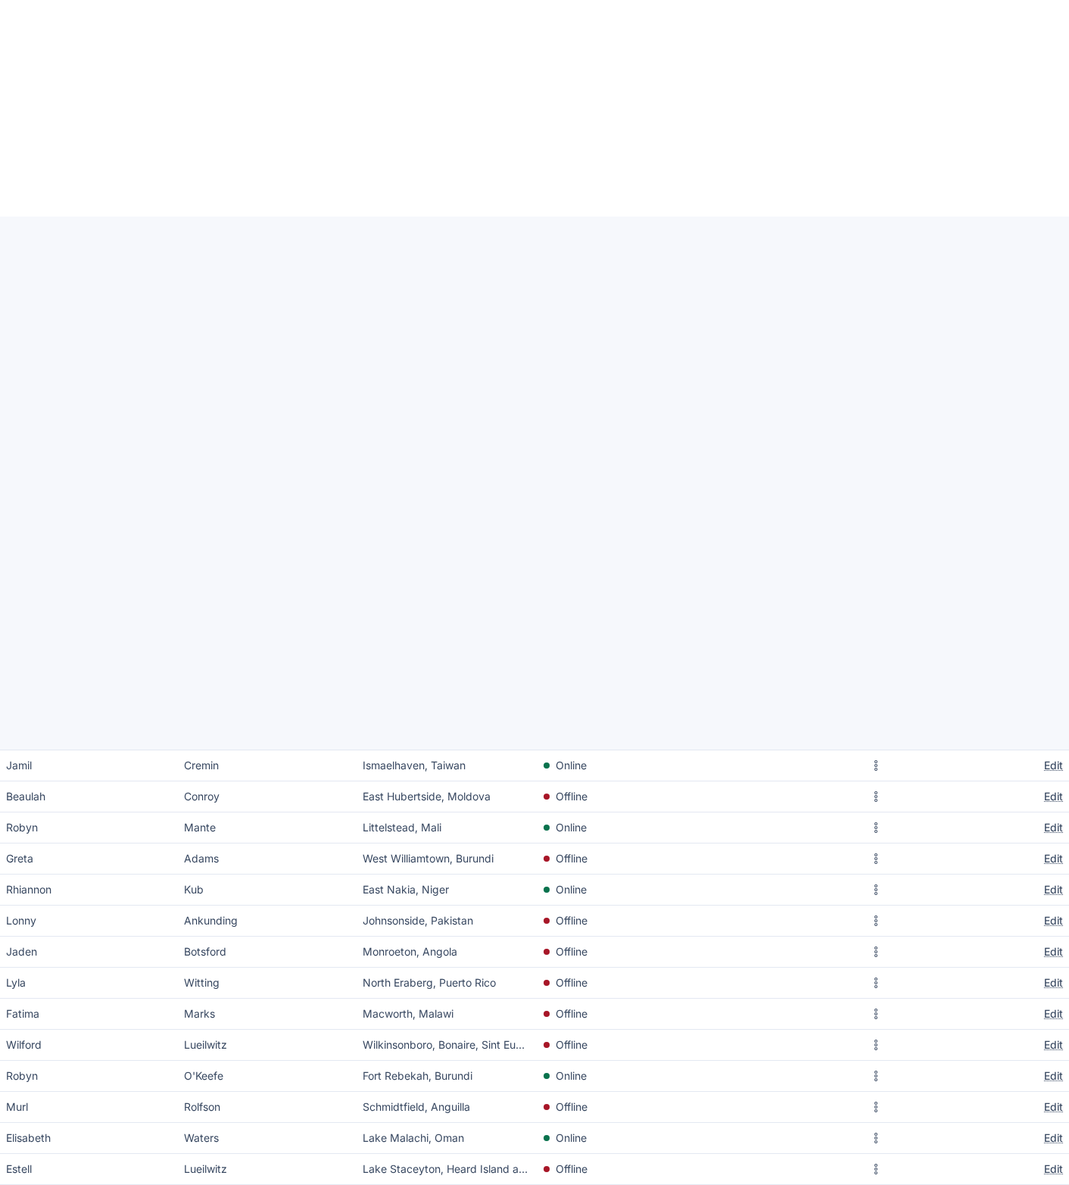Open three-dot menu in Robyn Mante row
The image size is (1069, 1185).
pyautogui.click(x=876, y=828)
